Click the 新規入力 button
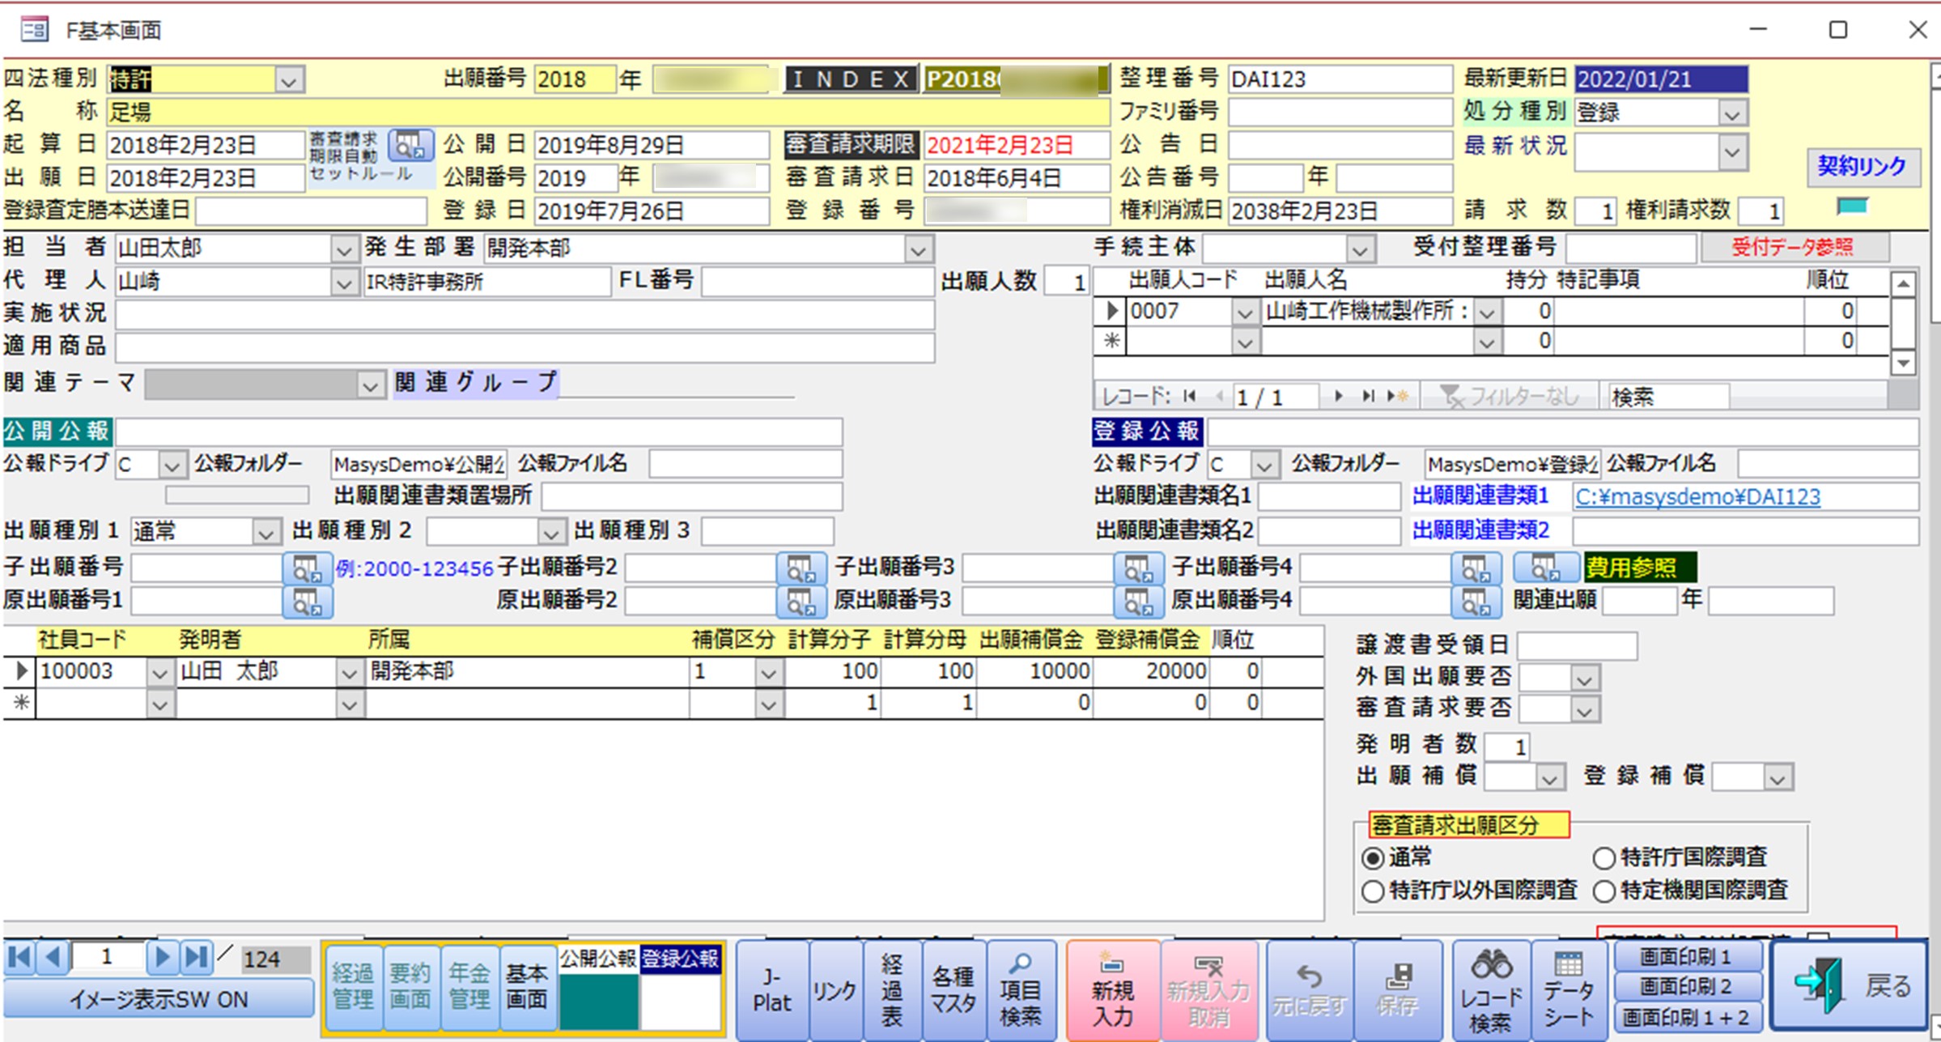 click(1112, 991)
